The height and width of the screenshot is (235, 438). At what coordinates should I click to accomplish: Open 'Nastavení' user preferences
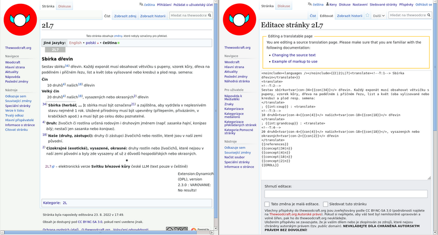(360, 4)
